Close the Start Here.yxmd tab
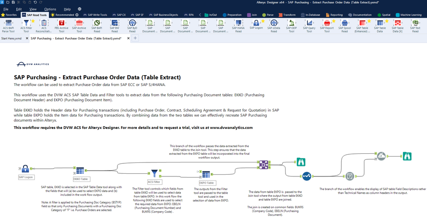This screenshot has height=219, width=427. (x=27, y=38)
